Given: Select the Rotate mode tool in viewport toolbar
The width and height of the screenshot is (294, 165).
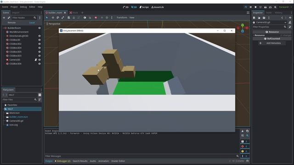Looking at the screenshot, I should [x=58, y=17].
